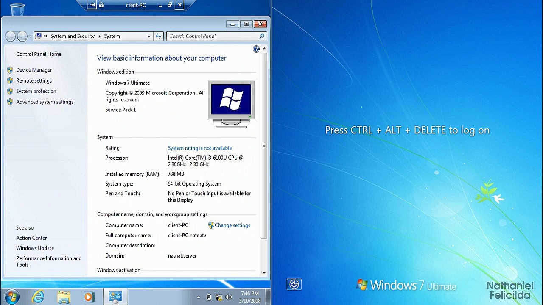
Task: Click the scrollbar down arrow
Action: 264,273
